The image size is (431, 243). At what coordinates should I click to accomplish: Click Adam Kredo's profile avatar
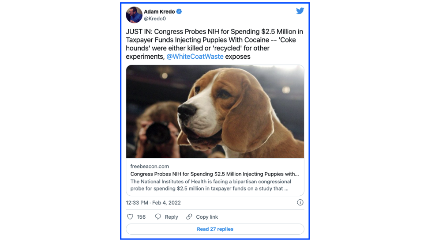pyautogui.click(x=134, y=15)
